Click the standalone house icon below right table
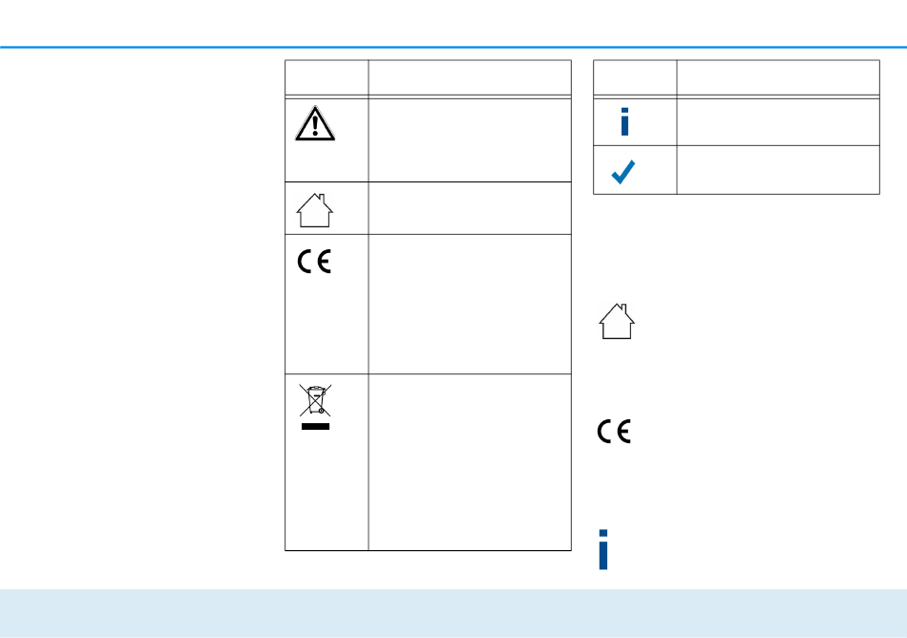907x638 pixels. pyautogui.click(x=617, y=321)
